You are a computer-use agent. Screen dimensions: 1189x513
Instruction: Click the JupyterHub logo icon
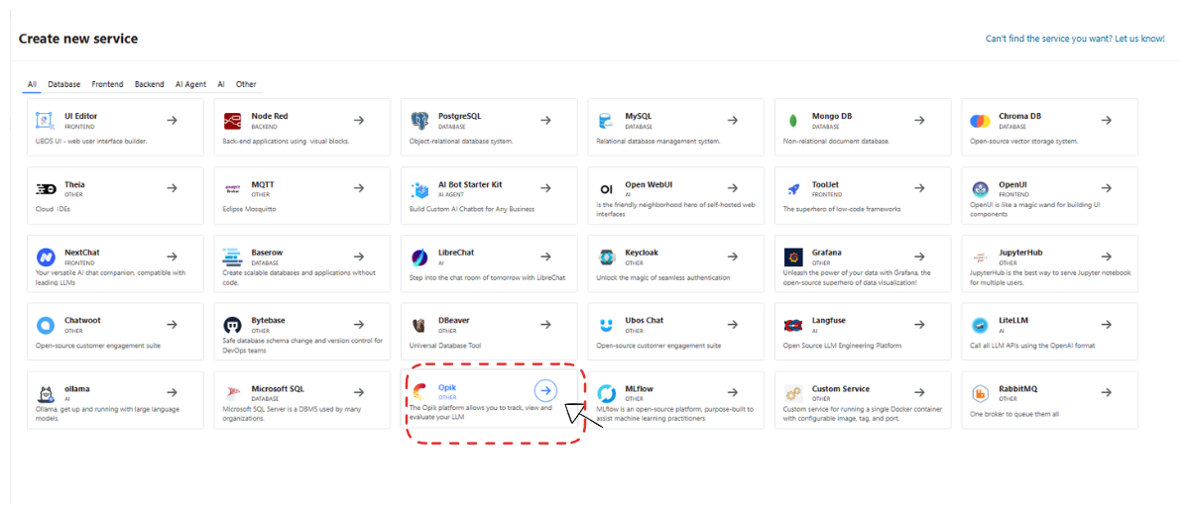point(980,256)
